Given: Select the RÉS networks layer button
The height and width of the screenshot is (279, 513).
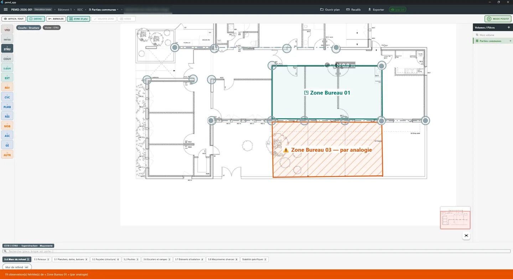Looking at the screenshot, I should pos(7,116).
